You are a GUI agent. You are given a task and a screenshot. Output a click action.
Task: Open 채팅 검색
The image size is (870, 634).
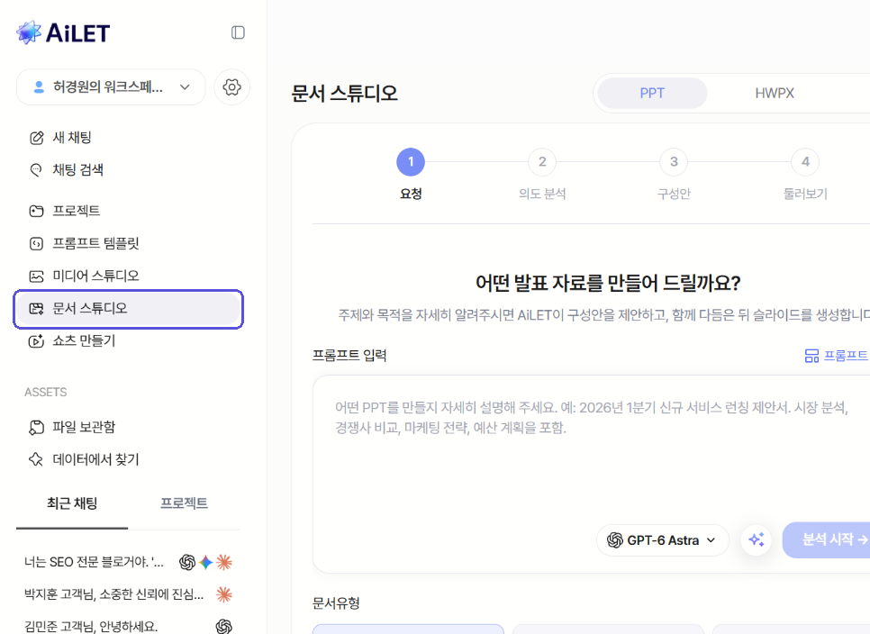coord(129,169)
